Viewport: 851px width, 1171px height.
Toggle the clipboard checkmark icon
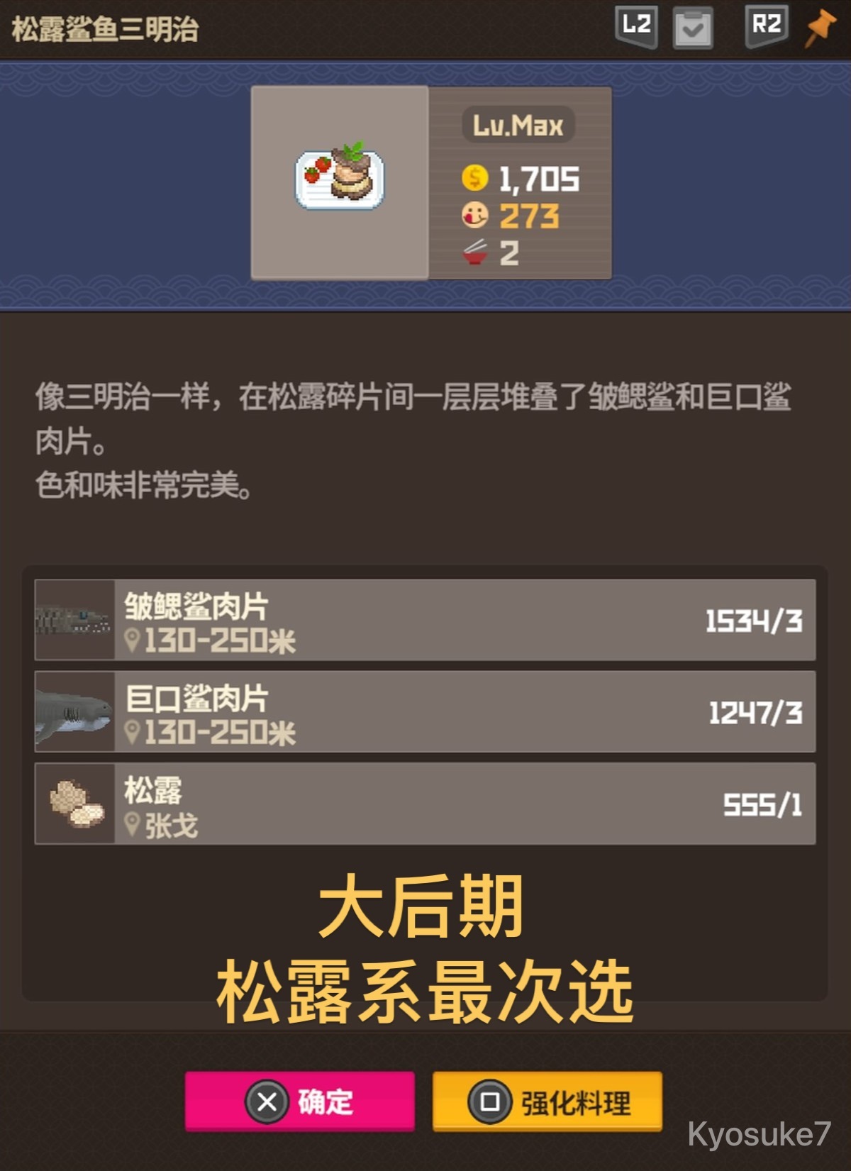(x=693, y=28)
